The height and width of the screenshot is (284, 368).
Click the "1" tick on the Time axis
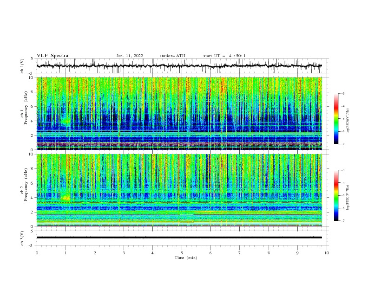click(x=66, y=253)
